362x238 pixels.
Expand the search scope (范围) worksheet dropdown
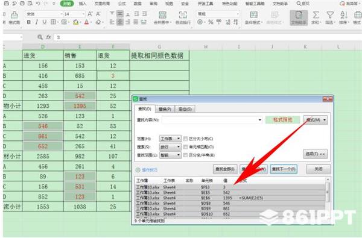coord(170,139)
